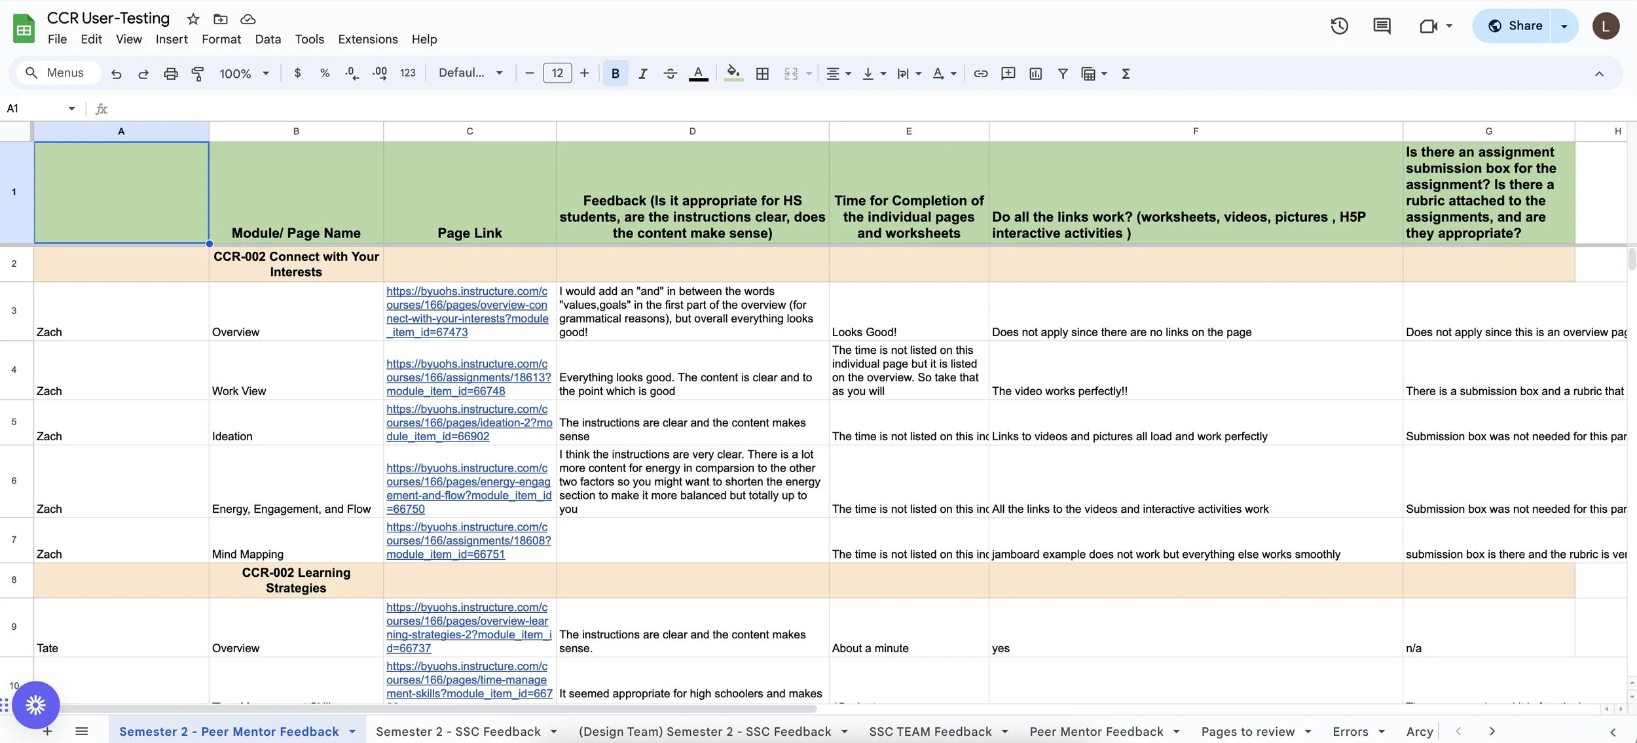1637x743 pixels.
Task: Check cloud save status icon
Action: [248, 19]
